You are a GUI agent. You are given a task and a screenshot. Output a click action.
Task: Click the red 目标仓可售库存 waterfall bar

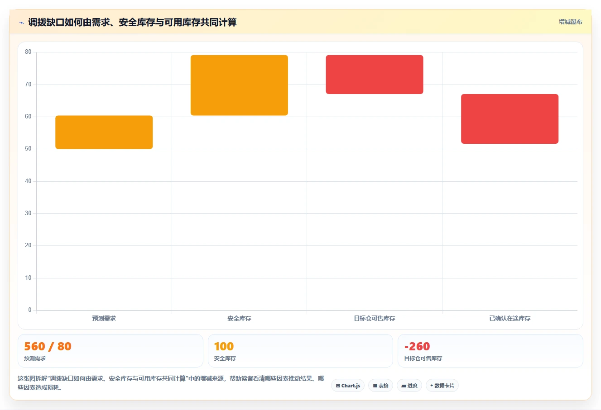[375, 75]
